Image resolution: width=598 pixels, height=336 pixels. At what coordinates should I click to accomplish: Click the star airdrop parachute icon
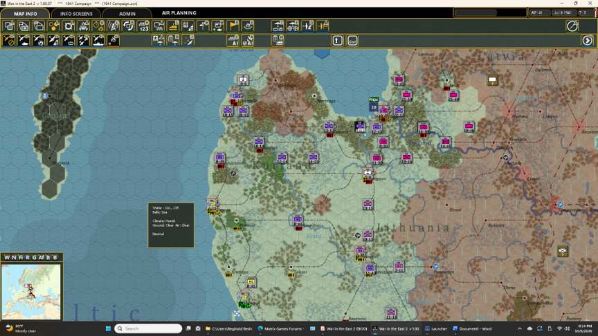tap(158, 40)
